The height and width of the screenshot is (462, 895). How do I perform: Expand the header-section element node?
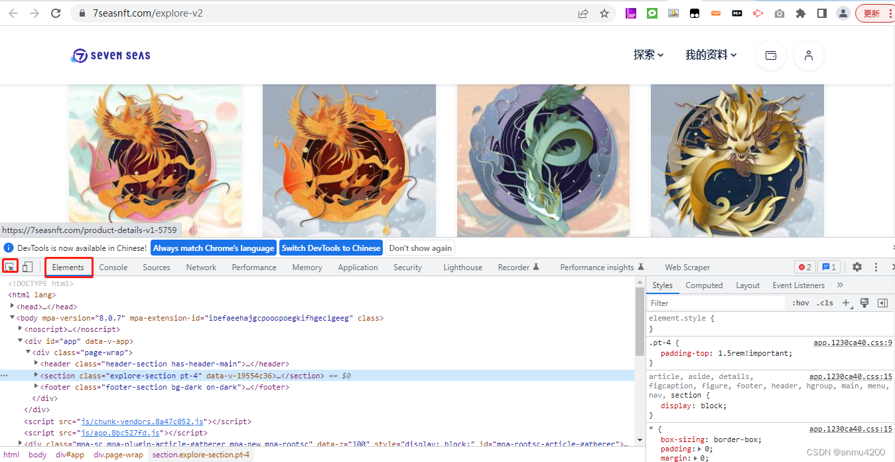(x=36, y=363)
